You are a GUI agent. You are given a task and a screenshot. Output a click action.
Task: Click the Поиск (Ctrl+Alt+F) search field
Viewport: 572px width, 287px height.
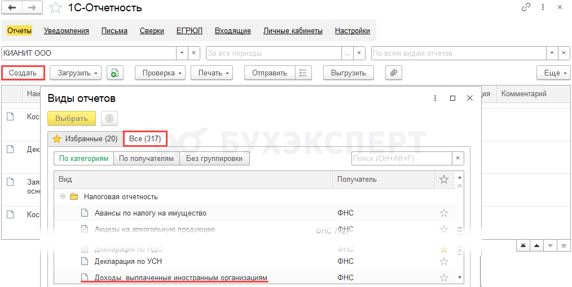tap(402, 159)
